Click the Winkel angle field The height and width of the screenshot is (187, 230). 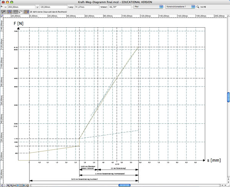pyautogui.click(x=120, y=7)
